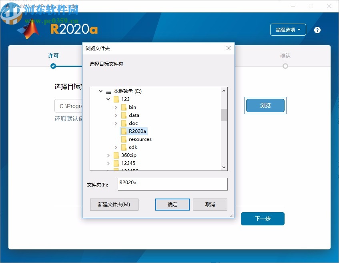The height and width of the screenshot is (263, 339).
Task: Expand the doc folder in the tree
Action: pyautogui.click(x=116, y=123)
